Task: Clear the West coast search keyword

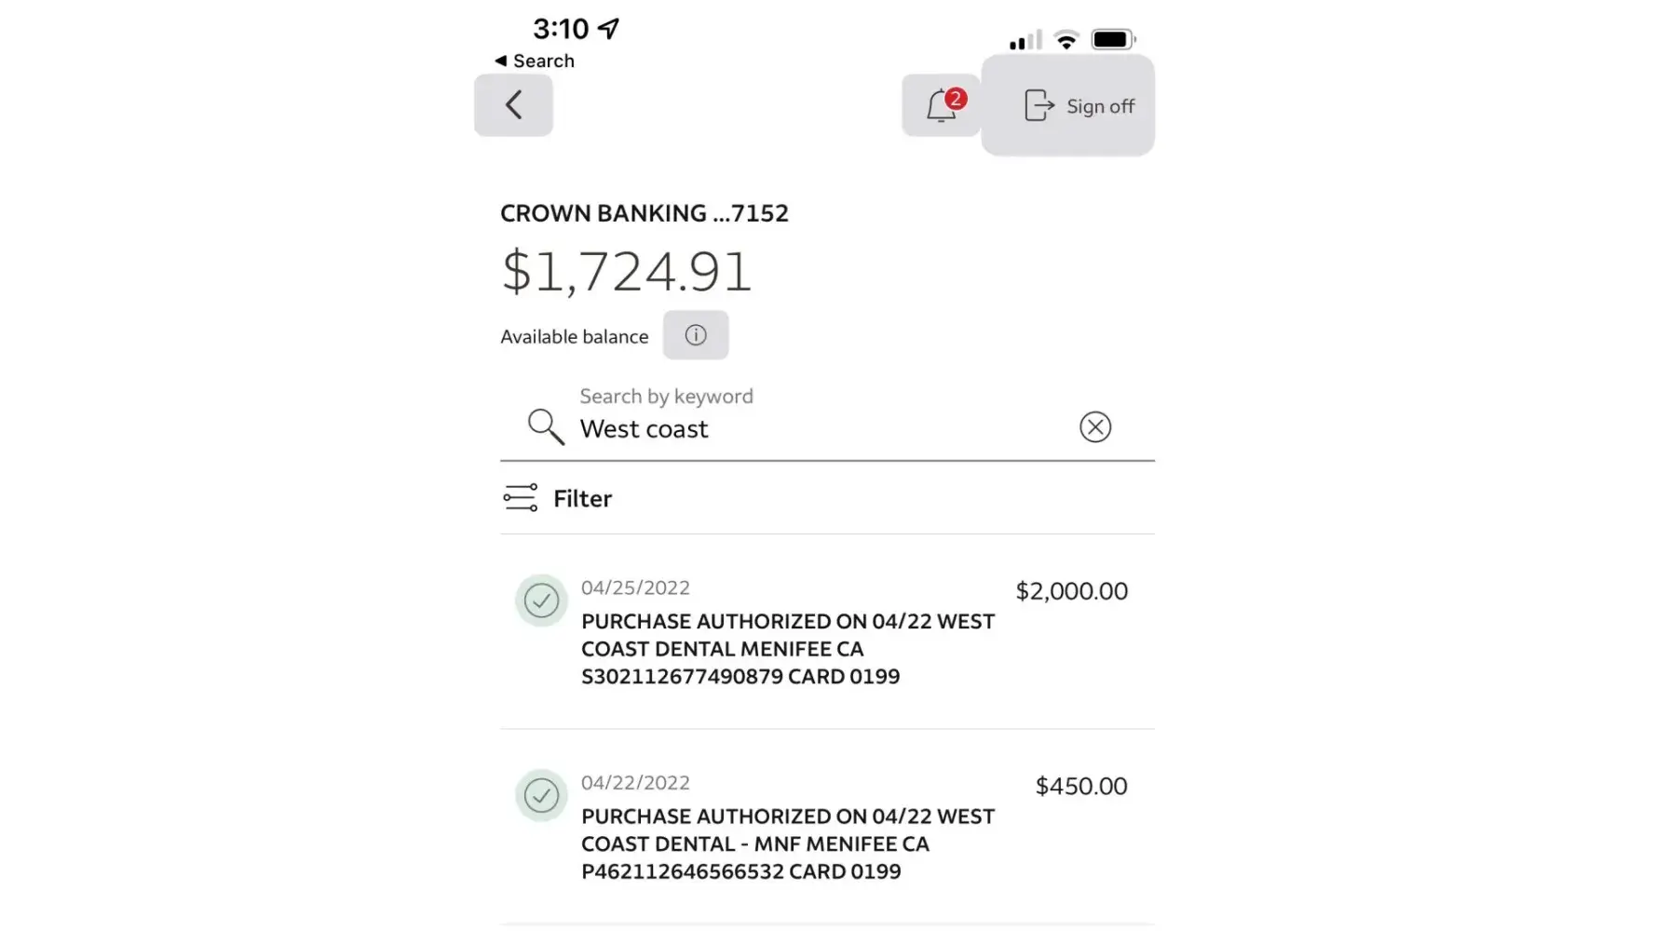Action: [x=1095, y=427]
